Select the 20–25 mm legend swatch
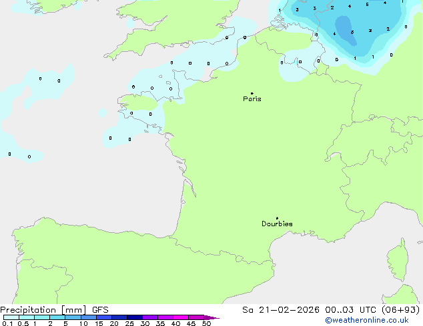This screenshot has width=423, height=326. tap(119, 317)
